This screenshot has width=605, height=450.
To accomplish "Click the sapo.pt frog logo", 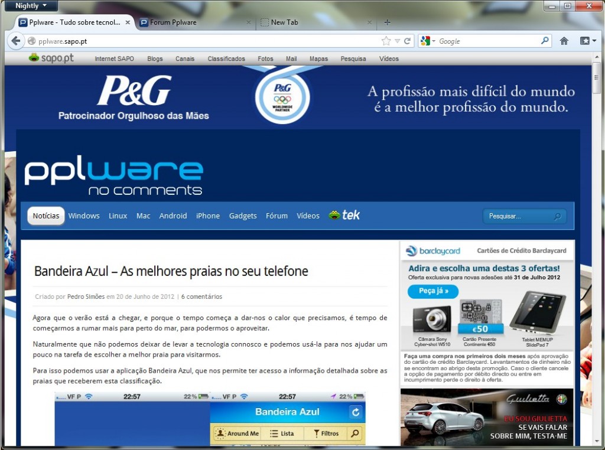I will tap(51, 58).
